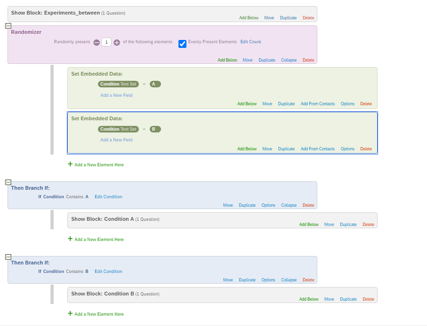427x326 pixels.
Task: Open Edit Count for the randomizer
Action: point(250,42)
